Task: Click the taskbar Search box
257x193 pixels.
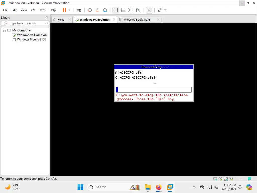Action: click(x=114, y=187)
